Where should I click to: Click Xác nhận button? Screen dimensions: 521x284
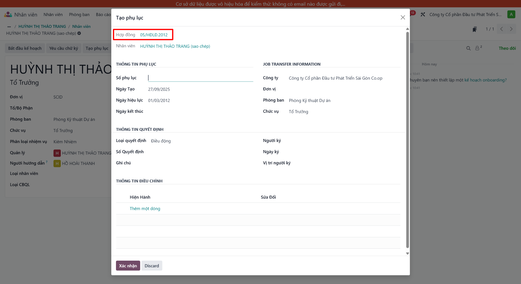[128, 266]
